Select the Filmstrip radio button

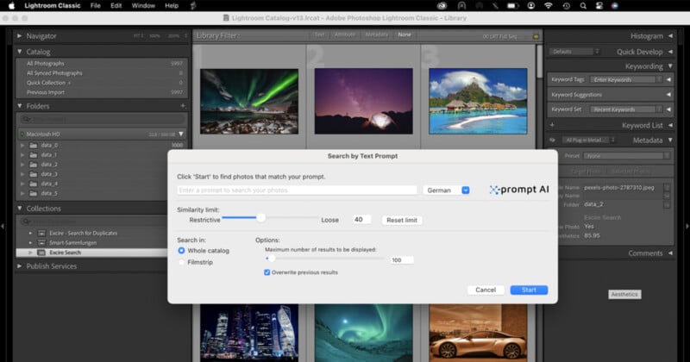coord(181,262)
